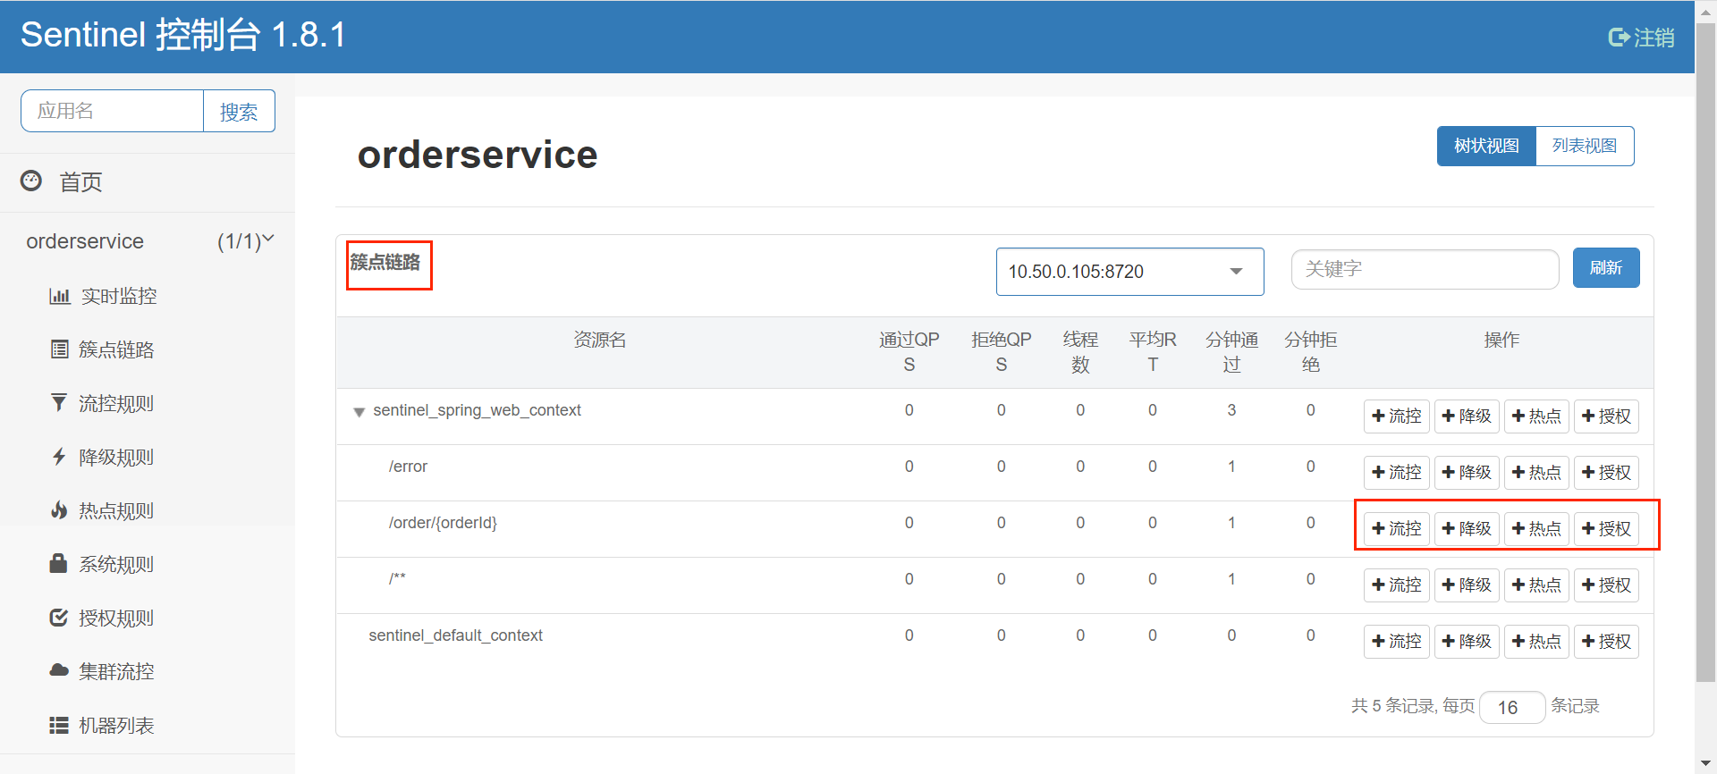
Task: Click the 簇点链路 list icon in the sidebar
Action: point(59,349)
